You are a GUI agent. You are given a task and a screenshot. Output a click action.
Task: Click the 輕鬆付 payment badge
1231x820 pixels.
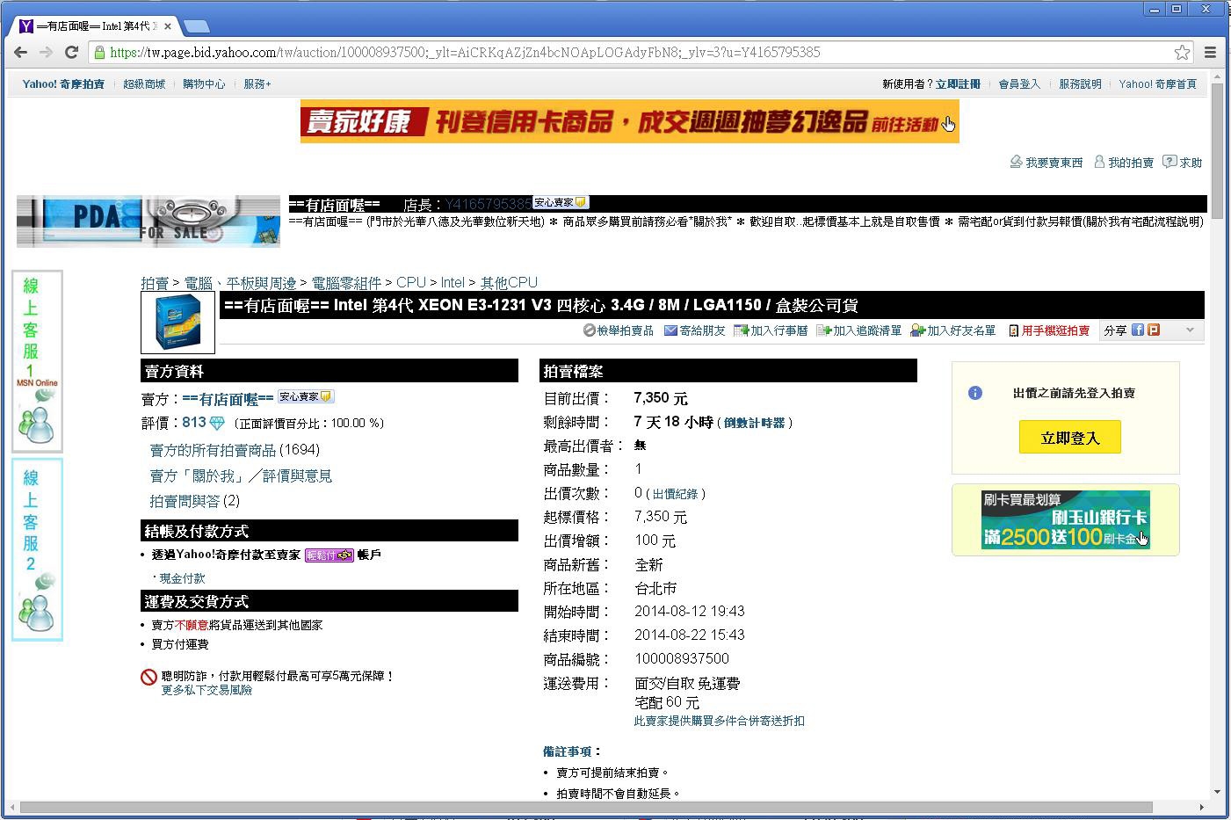329,555
